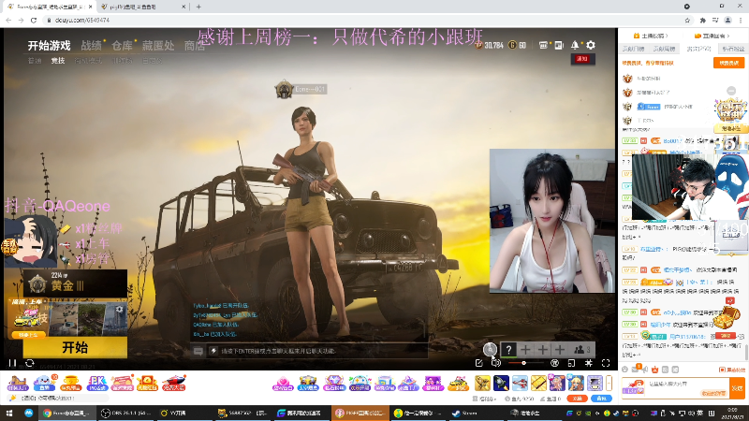
Task: Open OBS from the taskbar
Action: tap(126, 413)
